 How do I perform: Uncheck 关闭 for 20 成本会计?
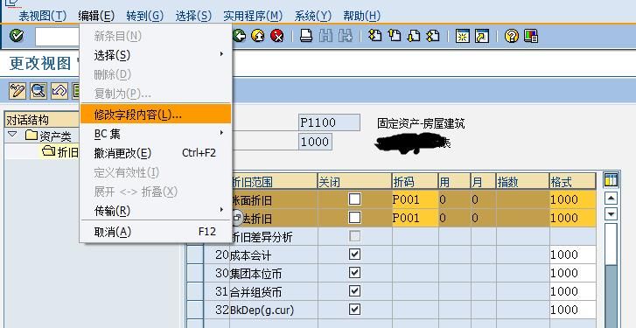pos(355,255)
